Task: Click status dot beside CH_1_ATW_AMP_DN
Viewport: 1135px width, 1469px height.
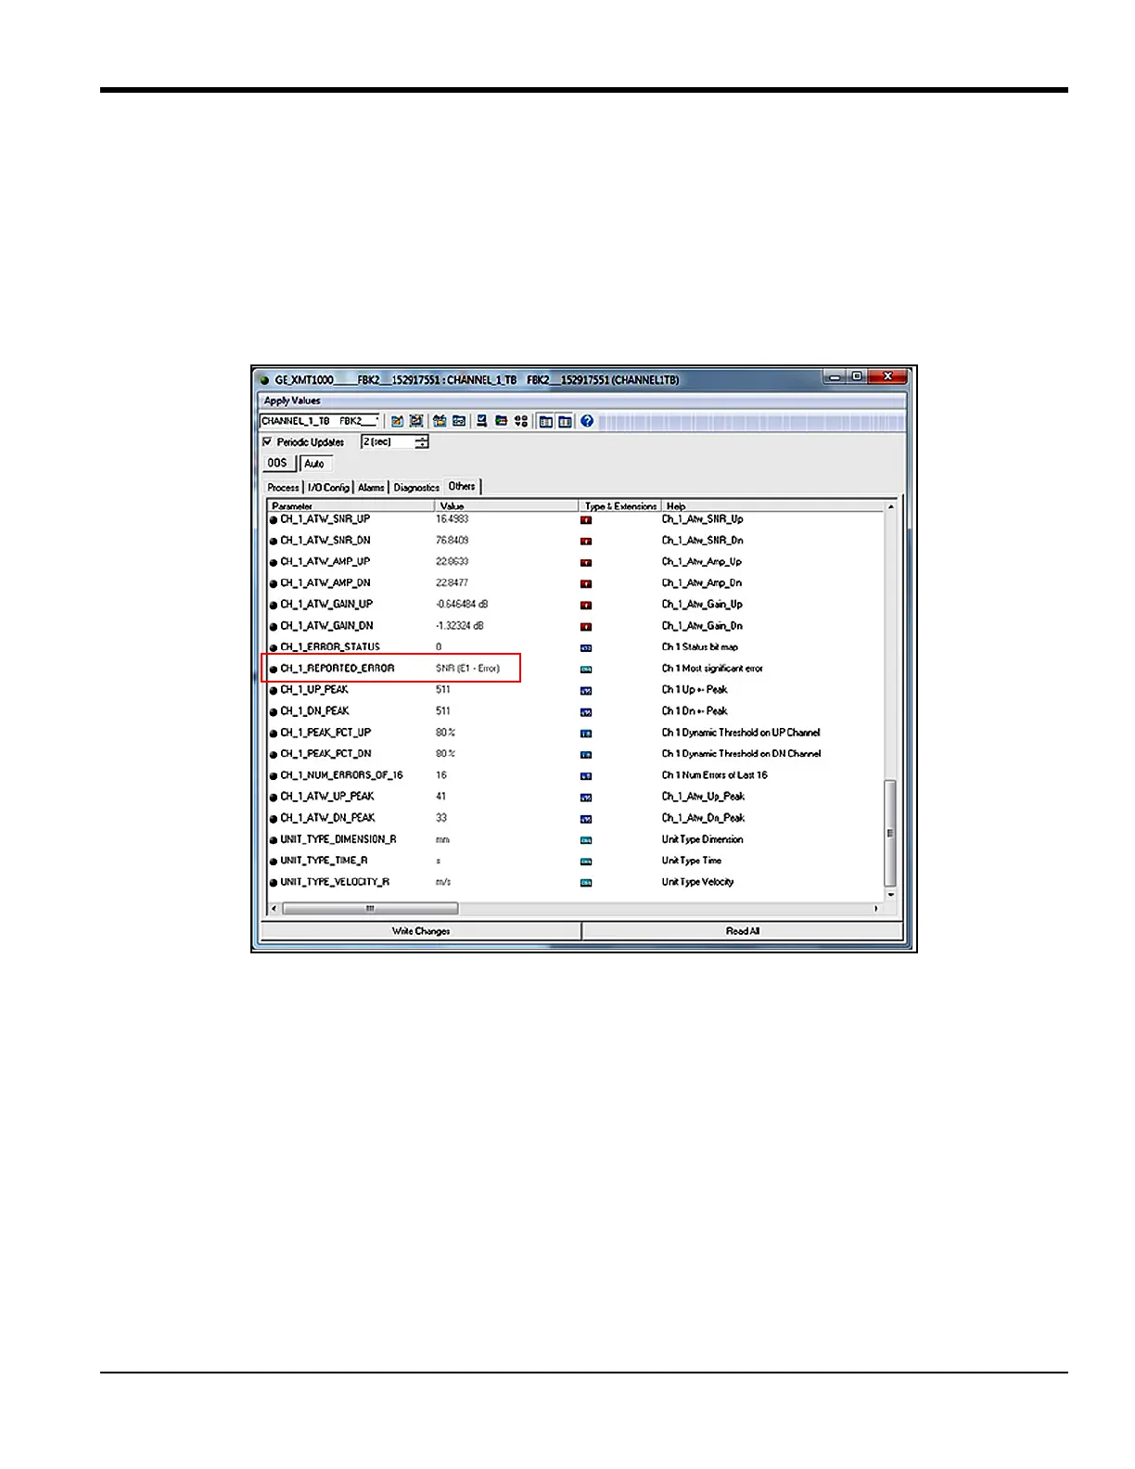Action: 274,584
